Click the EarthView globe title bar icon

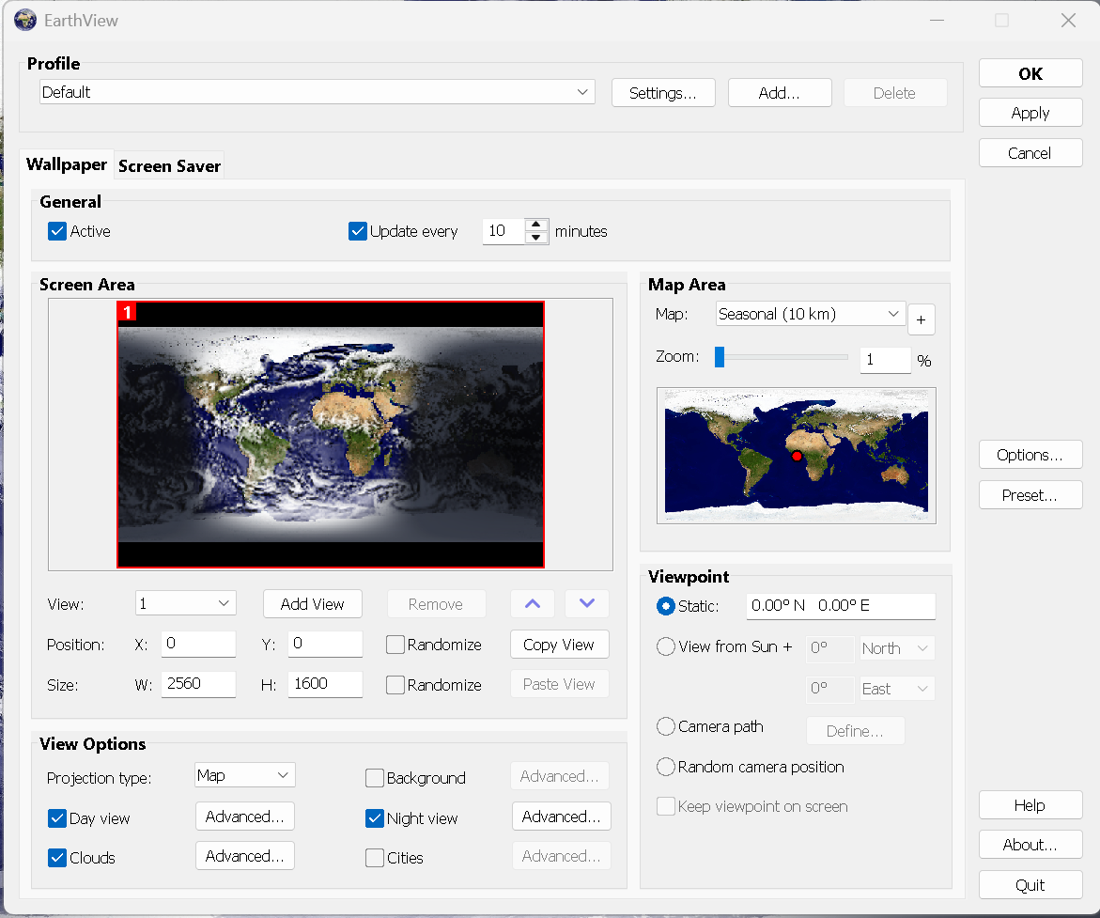(25, 20)
